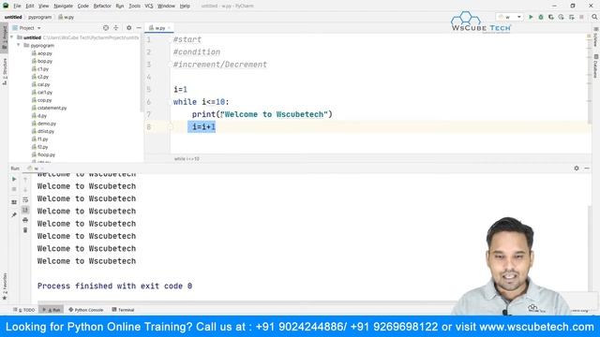600x337 pixels.
Task: Click the stop icon in Run panel
Action: click(x=14, y=189)
